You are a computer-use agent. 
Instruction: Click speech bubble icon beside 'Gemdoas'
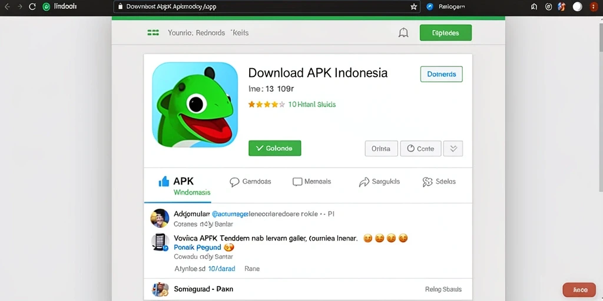234,182
